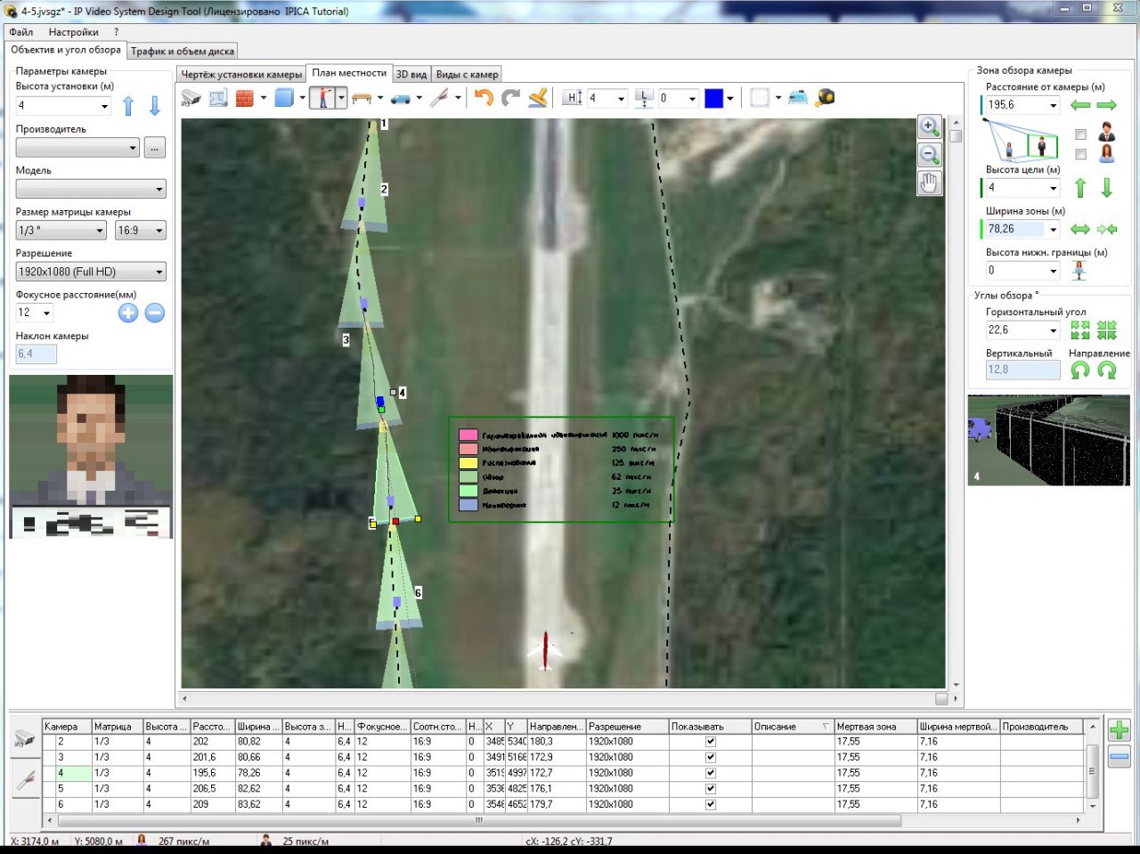The height and width of the screenshot is (854, 1140).
Task: Tick the checkbox next to man figure
Action: [x=1080, y=134]
